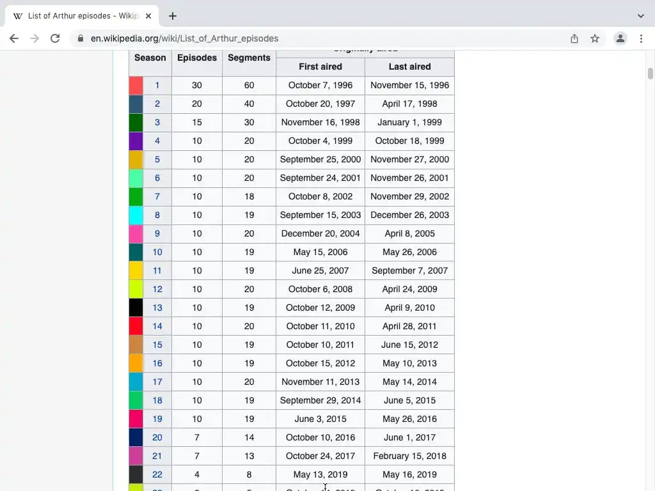The height and width of the screenshot is (491, 655).
Task: Select the List of Arthur episodes tab
Action: click(82, 16)
